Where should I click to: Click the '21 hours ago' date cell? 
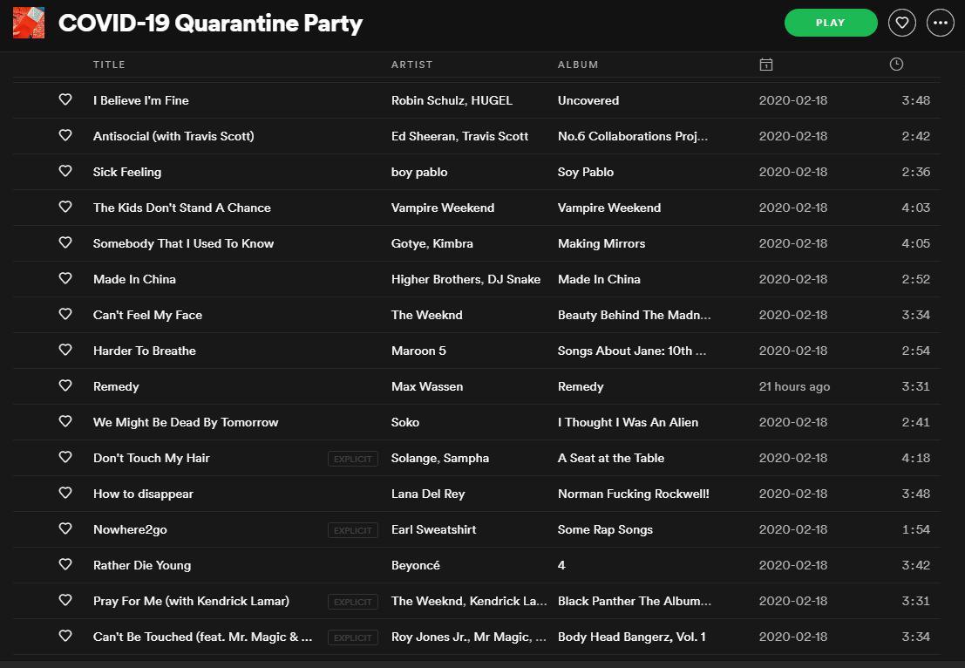pyautogui.click(x=794, y=386)
